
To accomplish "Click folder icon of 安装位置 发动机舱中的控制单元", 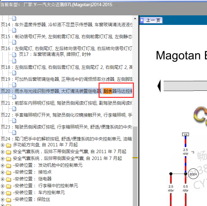I will (x=8, y=166).
